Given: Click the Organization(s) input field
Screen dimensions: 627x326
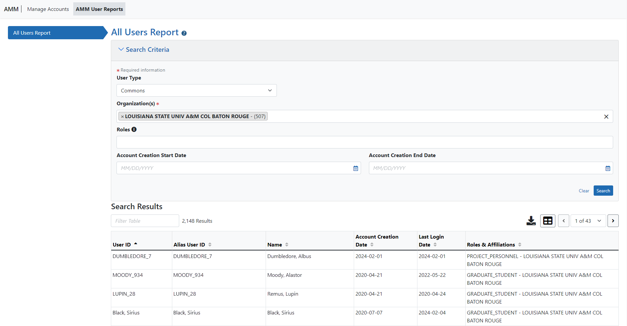Looking at the screenshot, I should pyautogui.click(x=365, y=116).
